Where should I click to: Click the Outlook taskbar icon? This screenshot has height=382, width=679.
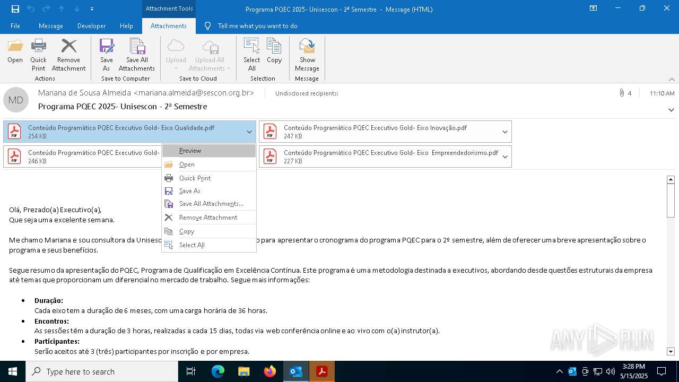coord(296,371)
